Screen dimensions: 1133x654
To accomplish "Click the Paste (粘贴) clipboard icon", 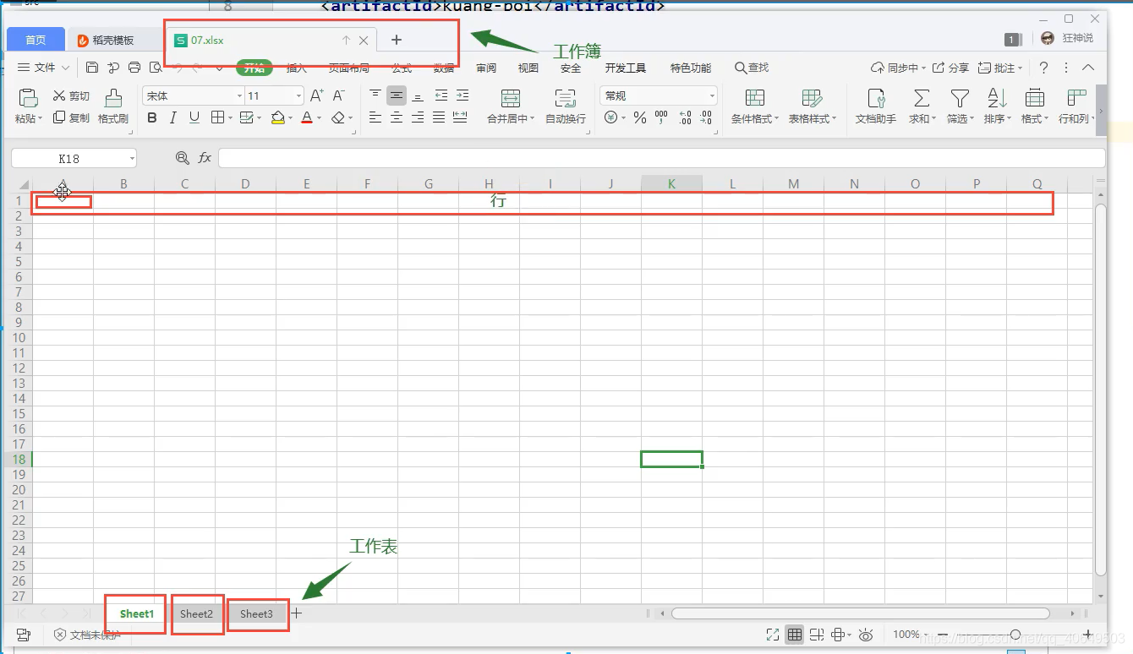I will (28, 98).
